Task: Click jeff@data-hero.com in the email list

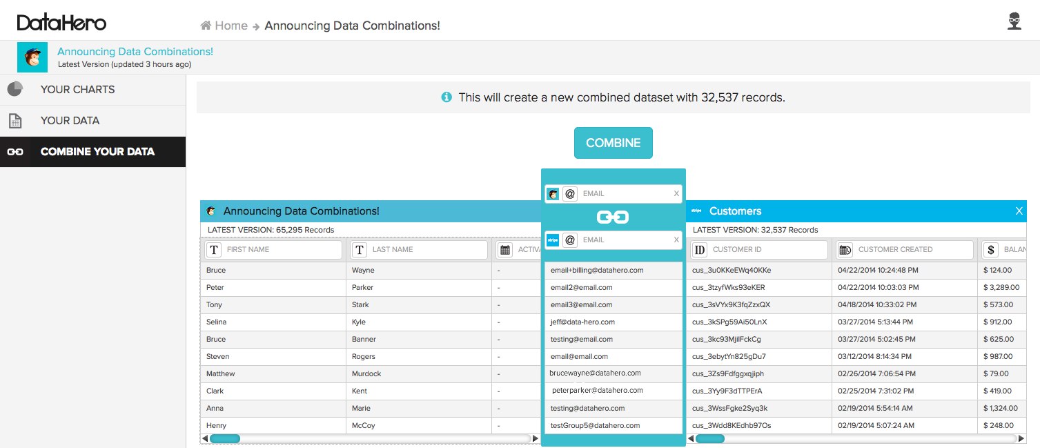Action: click(613, 322)
